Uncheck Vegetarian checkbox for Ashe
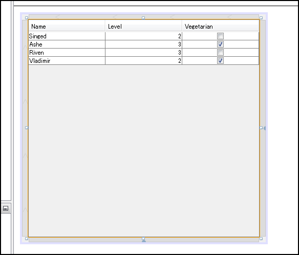Image resolution: width=299 pixels, height=255 pixels. tap(220, 44)
